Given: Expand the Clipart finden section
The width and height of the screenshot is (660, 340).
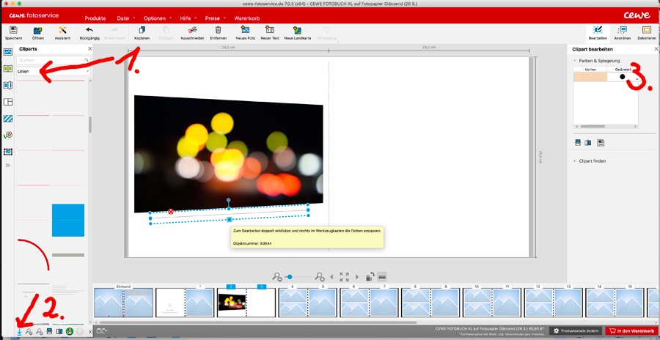Looking at the screenshot, I should pos(593,160).
